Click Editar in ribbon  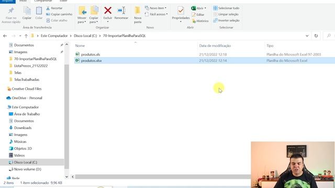tap(198, 15)
